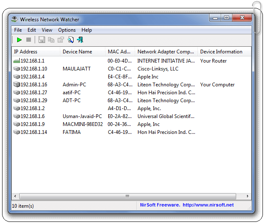This screenshot has height=224, width=265.
Task: Open the Options menu
Action: [67, 30]
